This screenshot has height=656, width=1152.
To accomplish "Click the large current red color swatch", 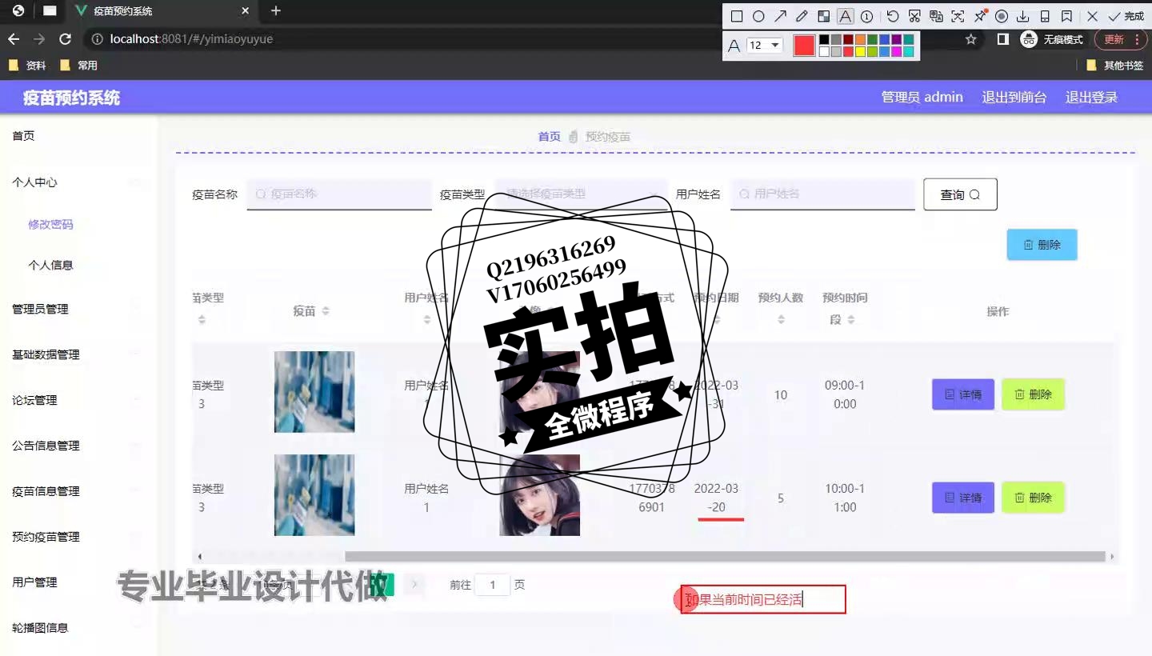I will [804, 46].
